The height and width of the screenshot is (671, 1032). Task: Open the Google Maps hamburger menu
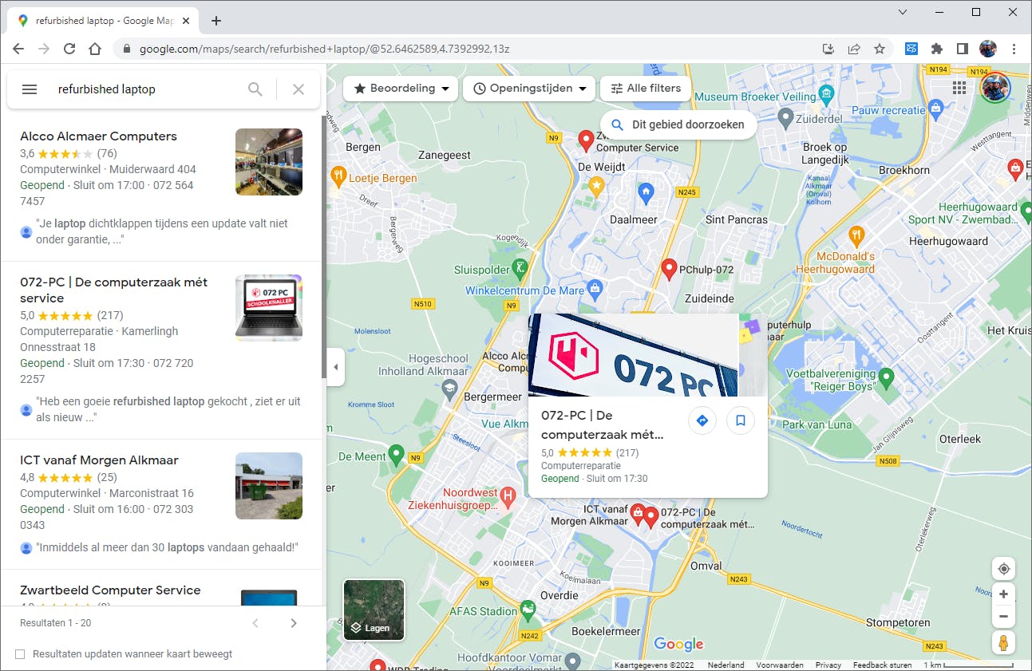click(x=30, y=89)
